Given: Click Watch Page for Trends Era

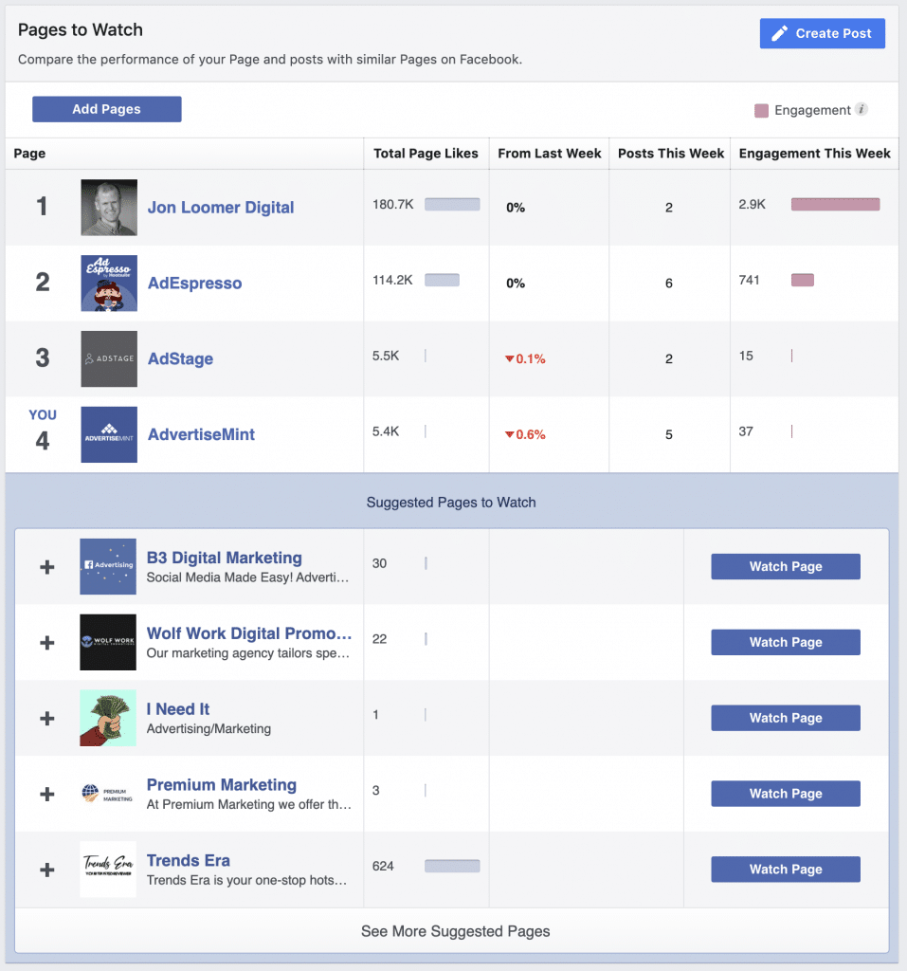Looking at the screenshot, I should [786, 870].
